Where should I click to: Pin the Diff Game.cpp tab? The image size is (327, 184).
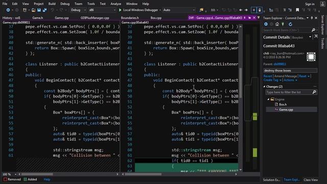pyautogui.click(x=245, y=18)
